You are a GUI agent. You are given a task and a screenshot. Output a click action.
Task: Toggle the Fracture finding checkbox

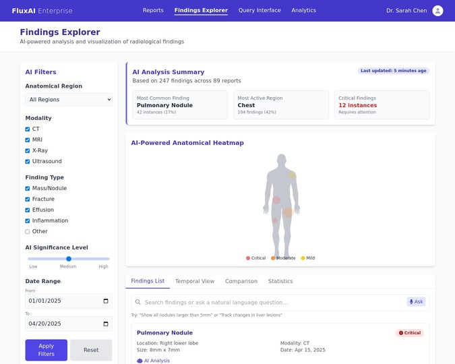pos(28,199)
